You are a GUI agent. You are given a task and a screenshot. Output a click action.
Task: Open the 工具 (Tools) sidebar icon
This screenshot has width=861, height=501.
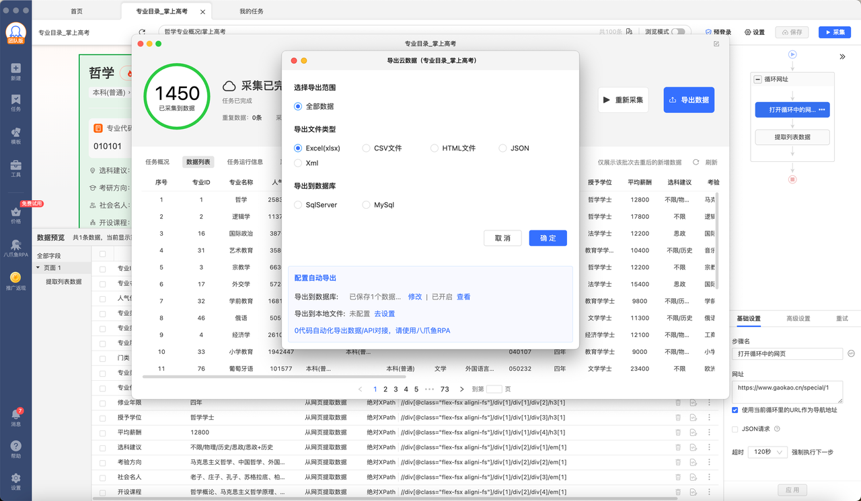coord(15,165)
